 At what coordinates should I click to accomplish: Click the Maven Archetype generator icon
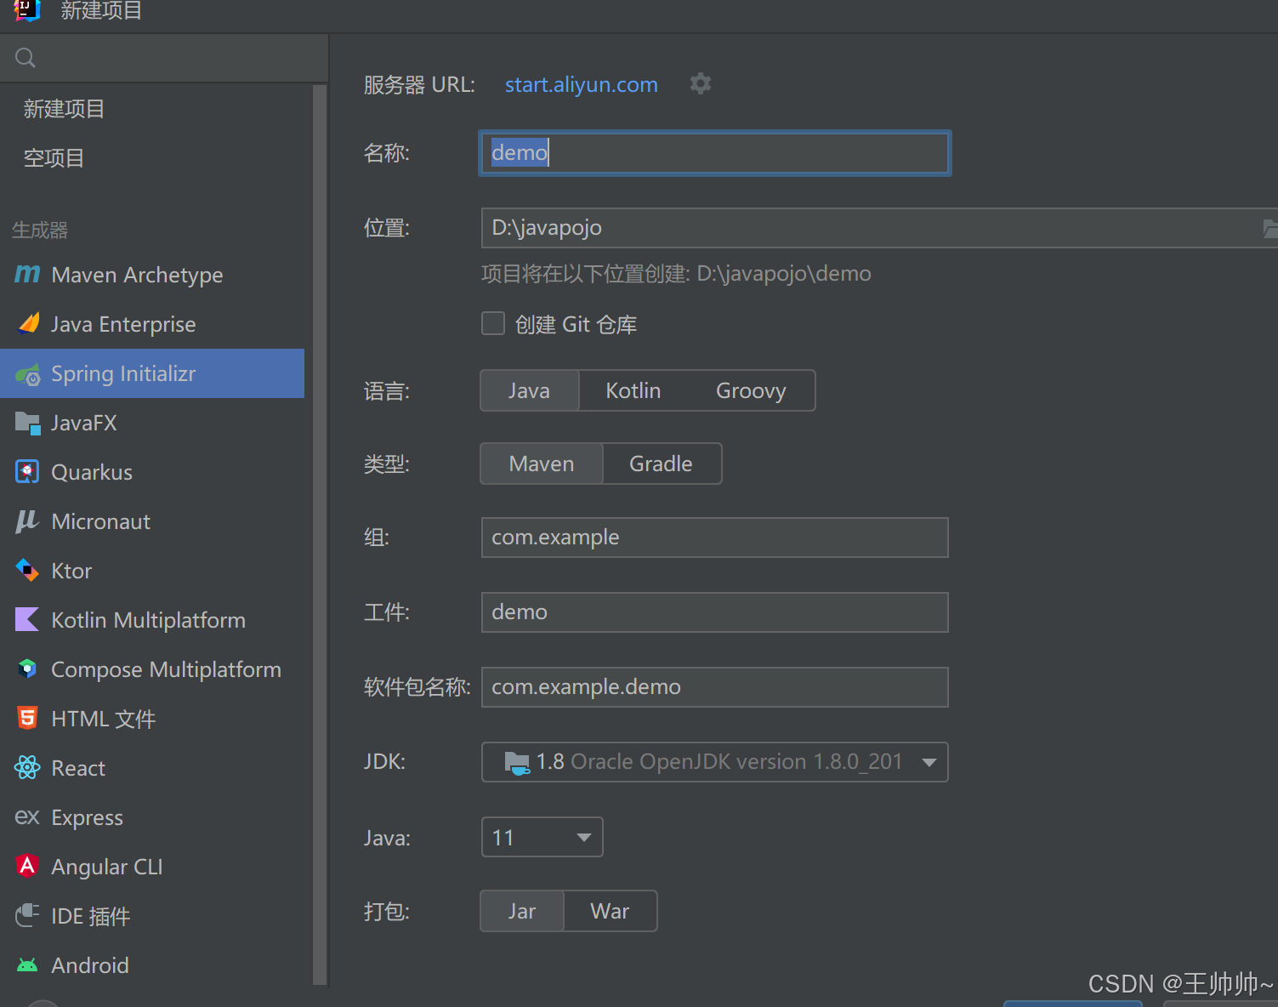[x=27, y=274]
